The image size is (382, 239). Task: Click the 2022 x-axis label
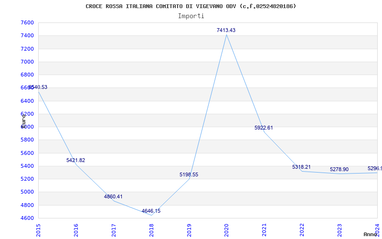302,230
